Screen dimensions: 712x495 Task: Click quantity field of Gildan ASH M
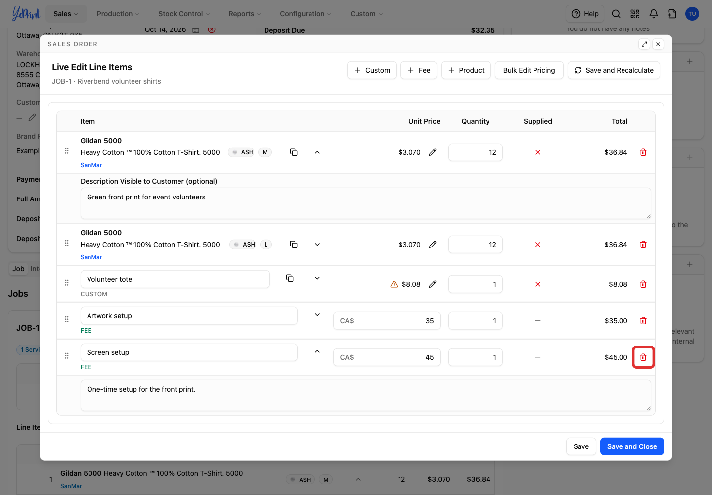point(476,152)
